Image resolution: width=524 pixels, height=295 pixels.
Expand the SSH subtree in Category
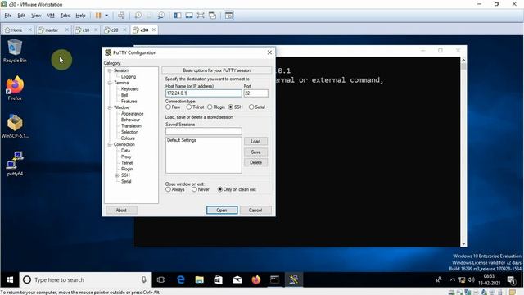tap(117, 175)
